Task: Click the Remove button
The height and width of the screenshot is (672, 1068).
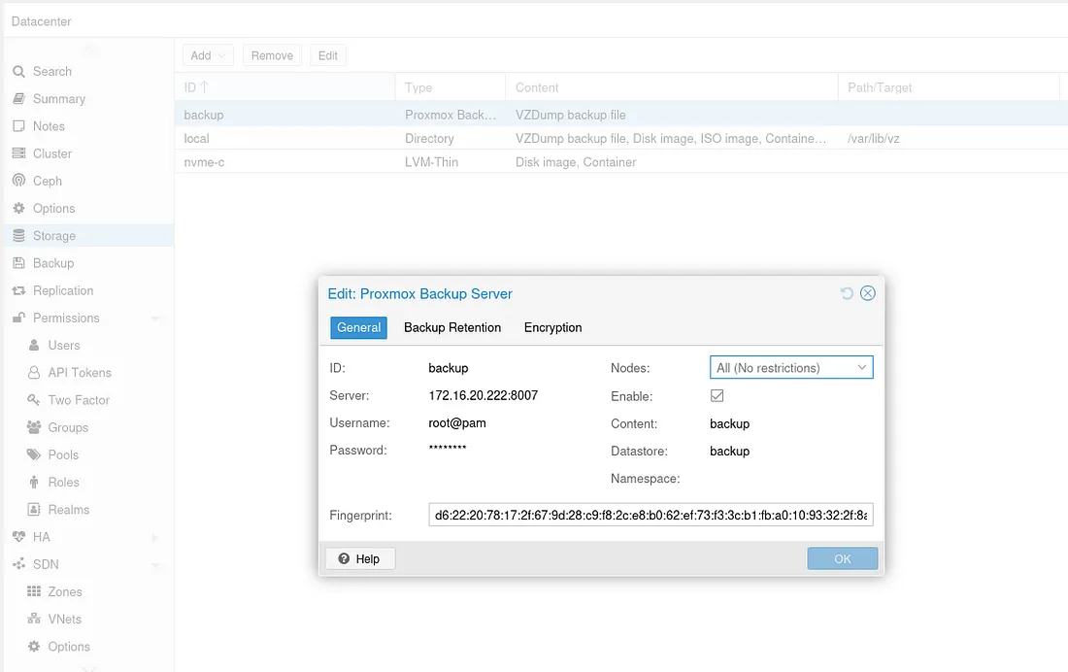Action: [272, 55]
